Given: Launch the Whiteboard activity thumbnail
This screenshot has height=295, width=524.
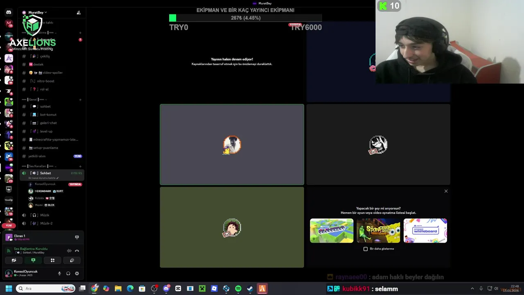Looking at the screenshot, I should click(x=425, y=231).
